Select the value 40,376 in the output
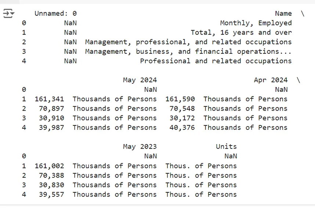Image resolution: width=315 pixels, height=211 pixels. 182,128
